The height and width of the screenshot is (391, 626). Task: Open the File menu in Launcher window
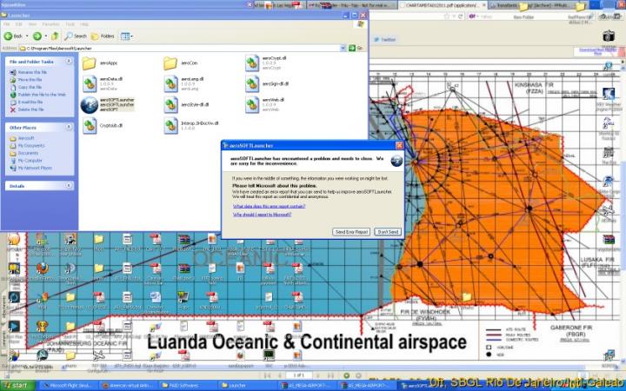tap(7, 24)
